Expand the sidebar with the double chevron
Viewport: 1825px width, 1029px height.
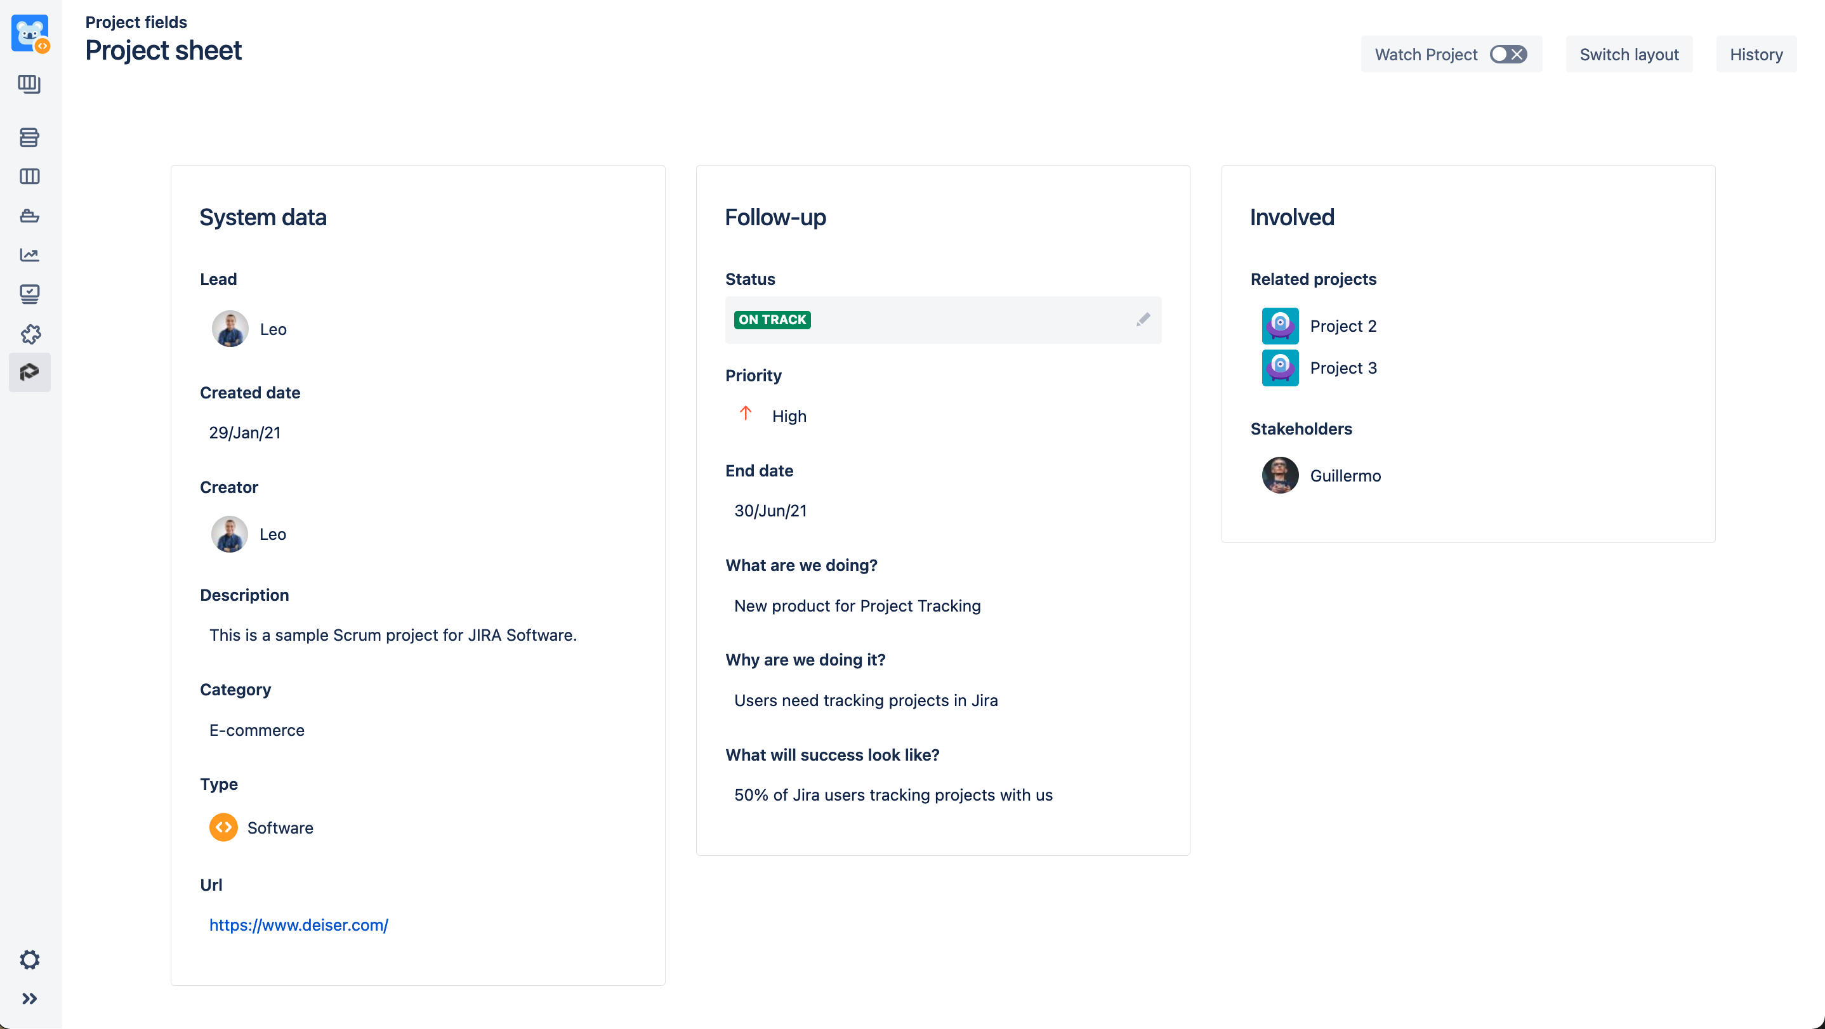pos(29,999)
